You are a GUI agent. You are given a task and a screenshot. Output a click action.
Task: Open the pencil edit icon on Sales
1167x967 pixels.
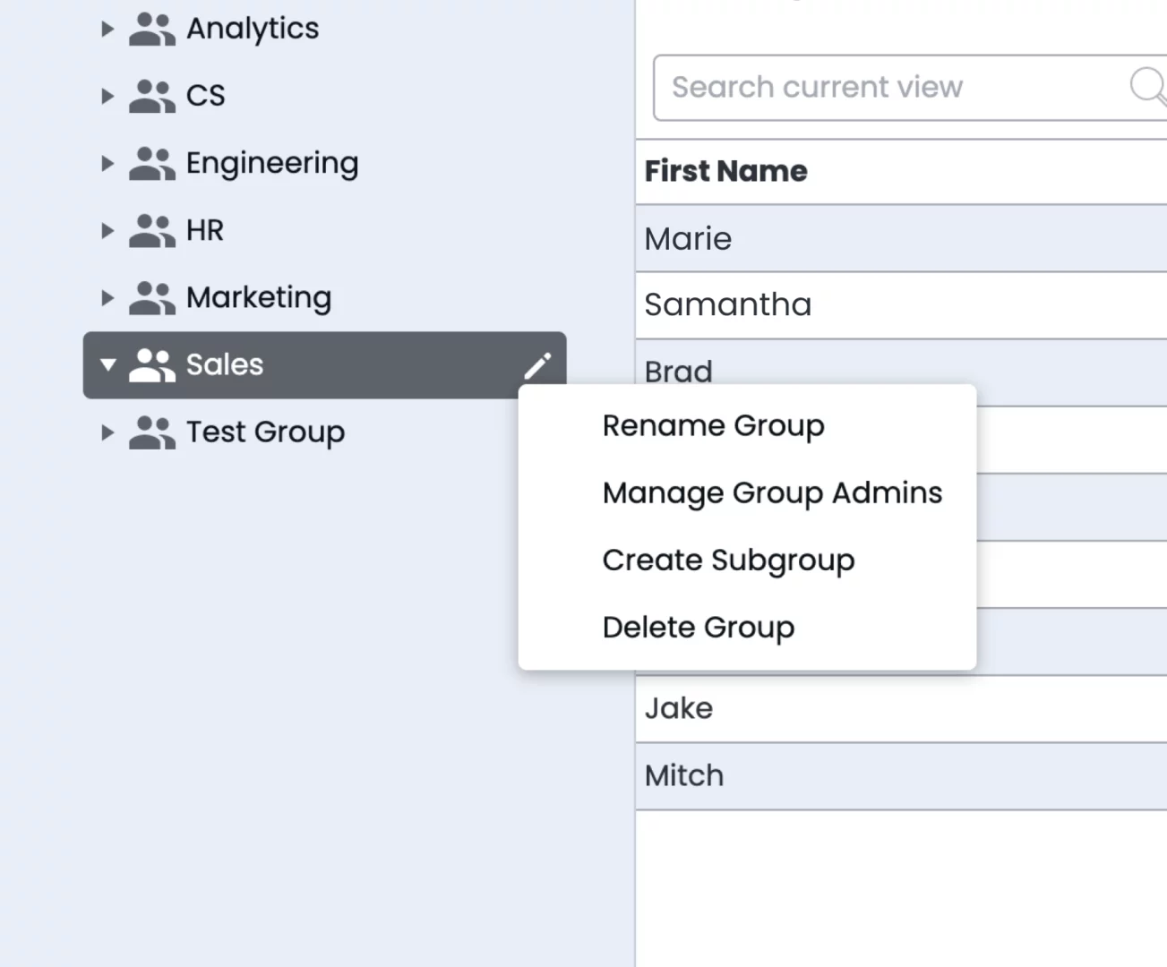pyautogui.click(x=537, y=364)
